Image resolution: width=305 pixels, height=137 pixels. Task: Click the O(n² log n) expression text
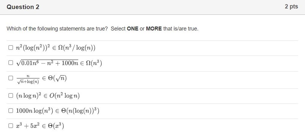pos(66,96)
